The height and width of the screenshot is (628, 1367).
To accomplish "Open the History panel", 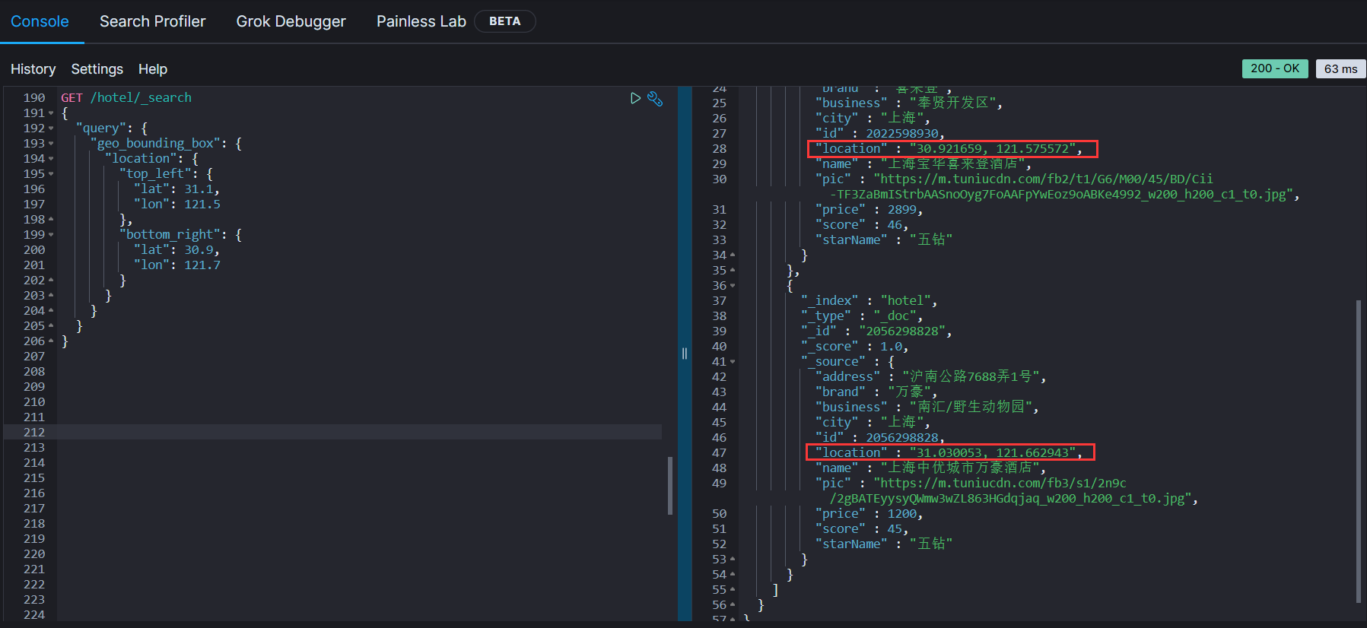I will pos(33,69).
